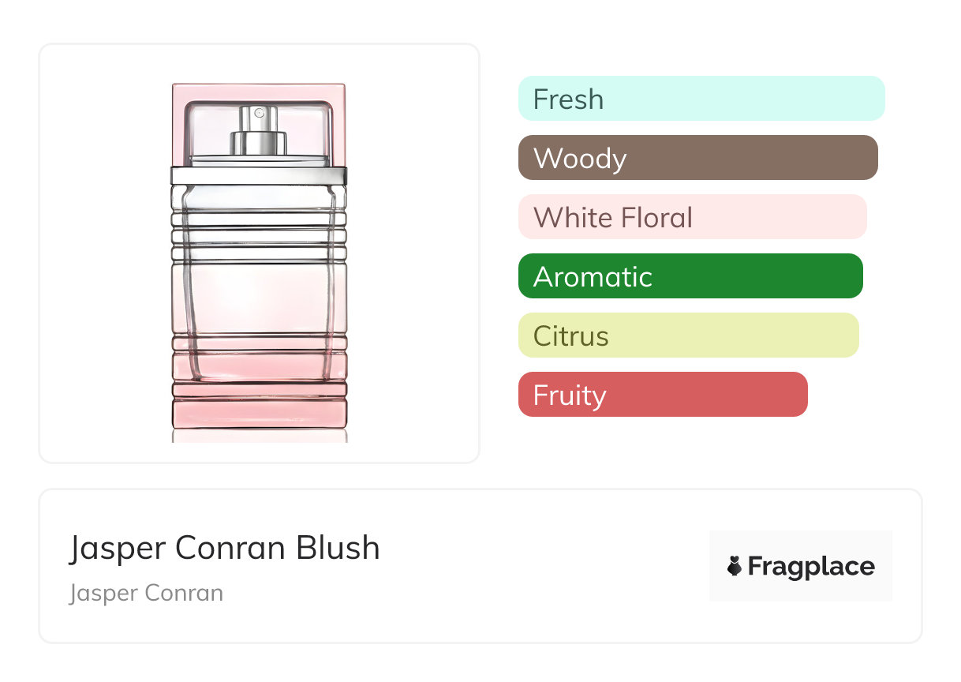
Task: Click the Fragplace perfume bottle logo icon
Action: point(735,566)
